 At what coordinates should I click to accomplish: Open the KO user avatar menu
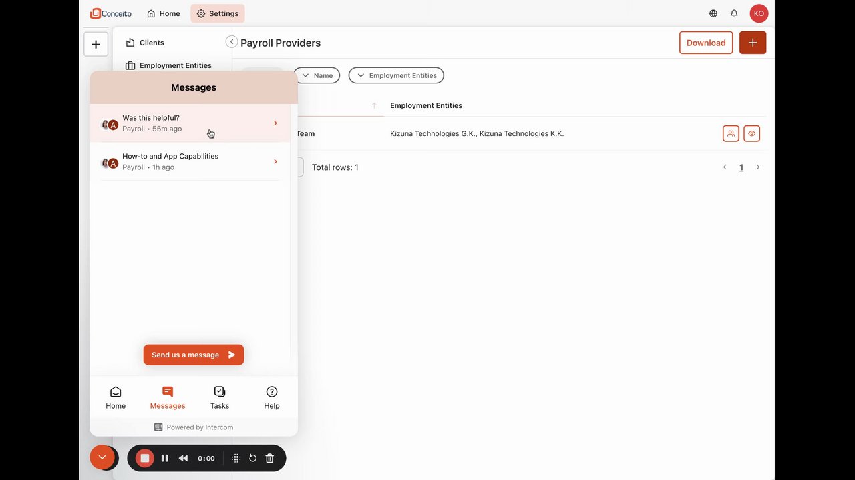click(759, 13)
